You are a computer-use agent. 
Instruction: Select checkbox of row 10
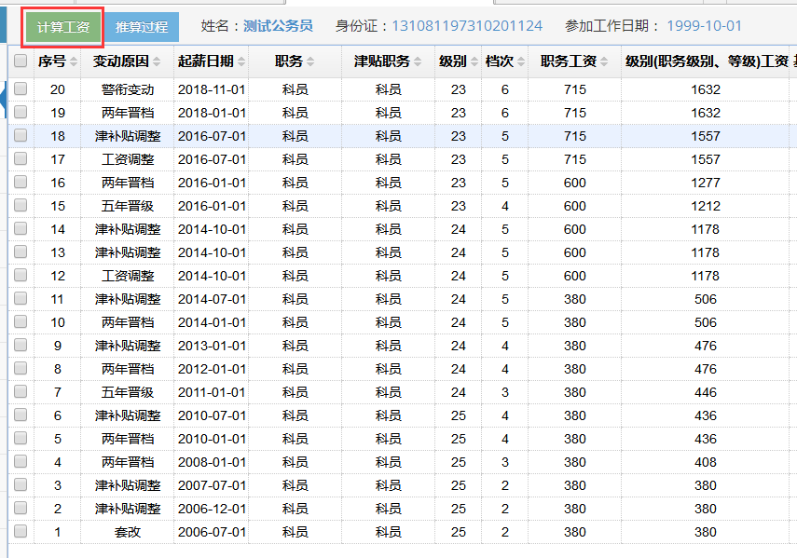click(21, 321)
